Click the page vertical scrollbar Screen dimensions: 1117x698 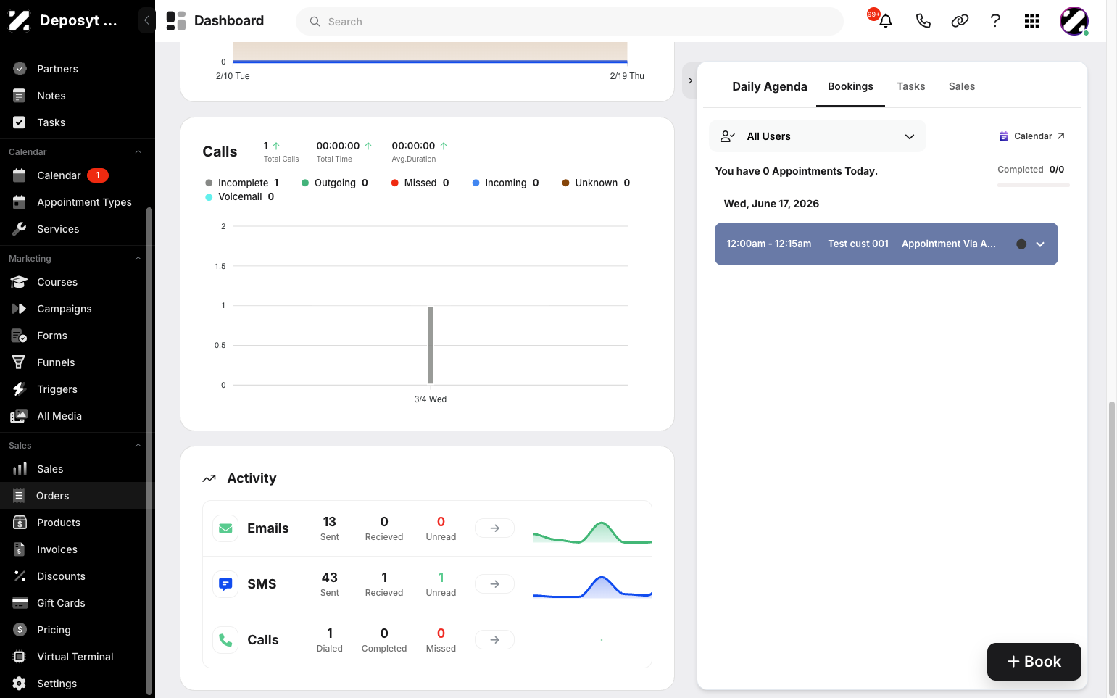[x=1112, y=547]
